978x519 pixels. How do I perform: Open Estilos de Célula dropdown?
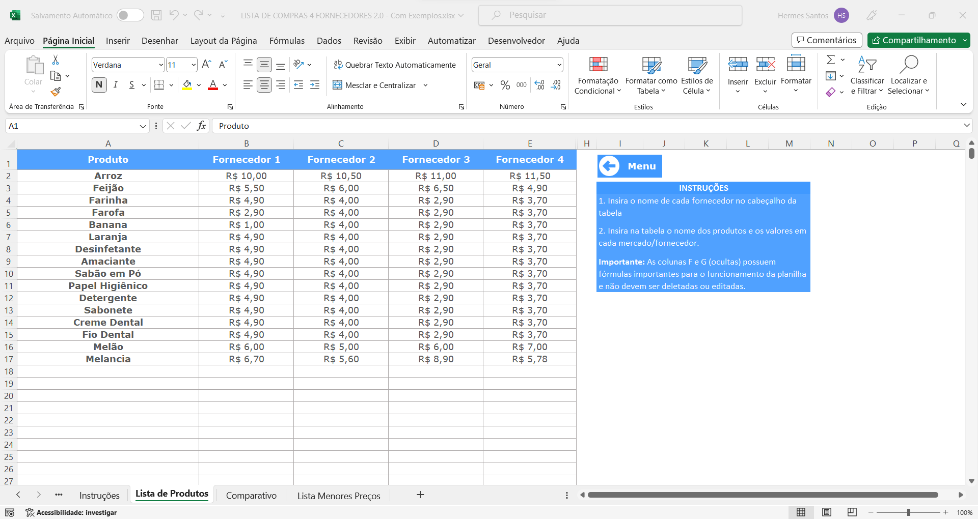697,75
